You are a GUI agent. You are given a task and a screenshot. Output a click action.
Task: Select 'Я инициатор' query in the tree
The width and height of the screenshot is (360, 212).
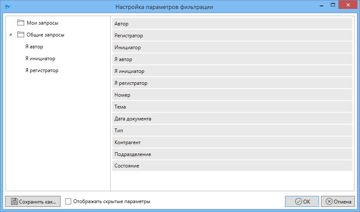click(40, 59)
